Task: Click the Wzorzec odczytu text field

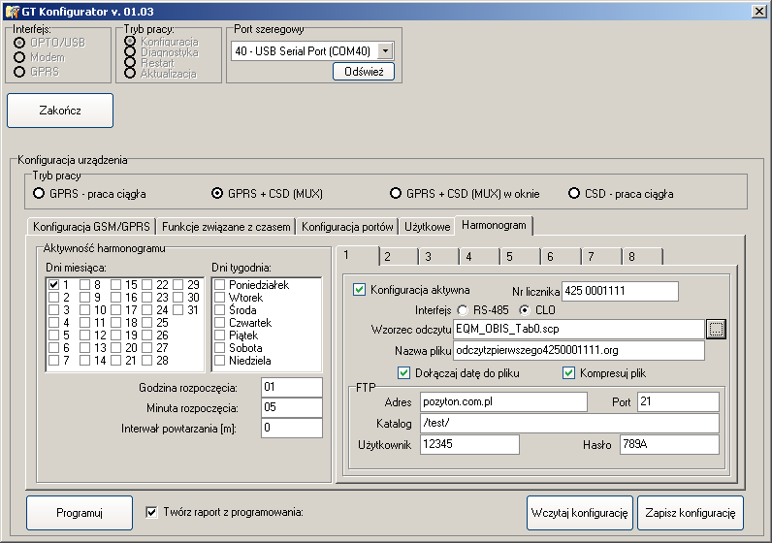Action: point(579,329)
